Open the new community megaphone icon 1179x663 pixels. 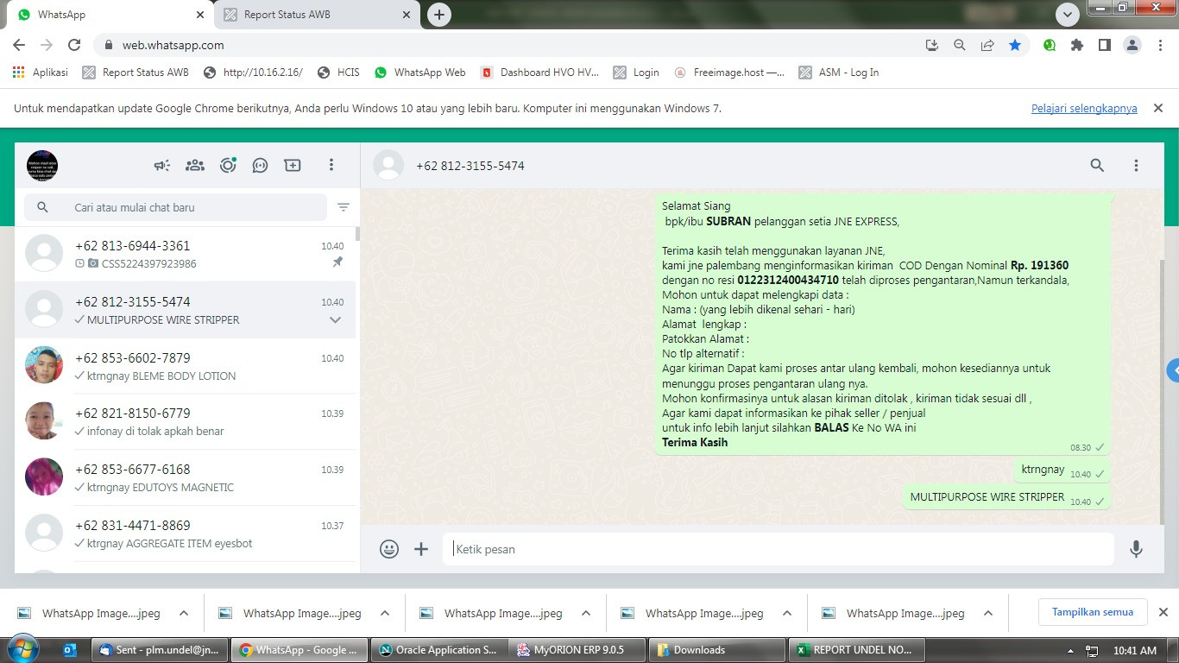(162, 165)
